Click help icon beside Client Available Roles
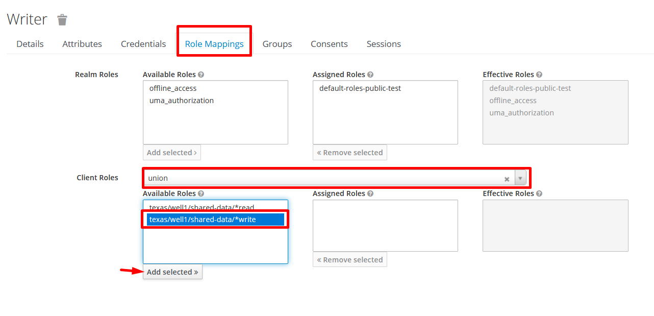 [201, 193]
